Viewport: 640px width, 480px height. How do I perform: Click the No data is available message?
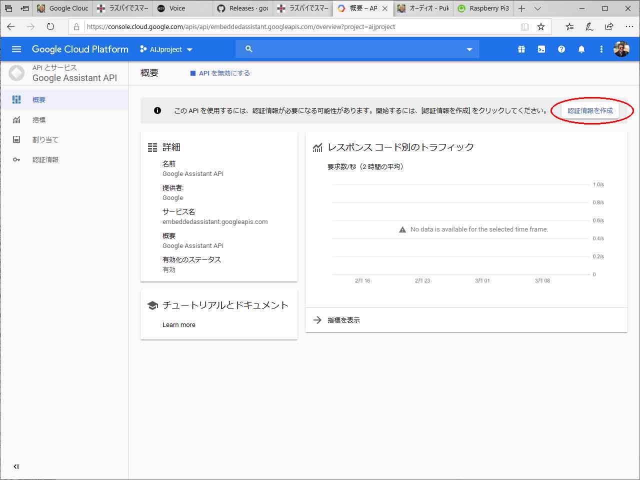[x=479, y=229]
